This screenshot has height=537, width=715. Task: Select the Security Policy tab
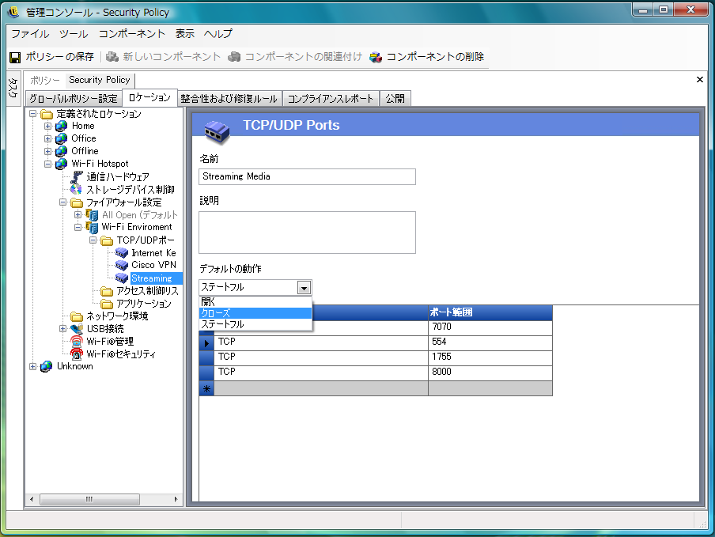coord(100,80)
